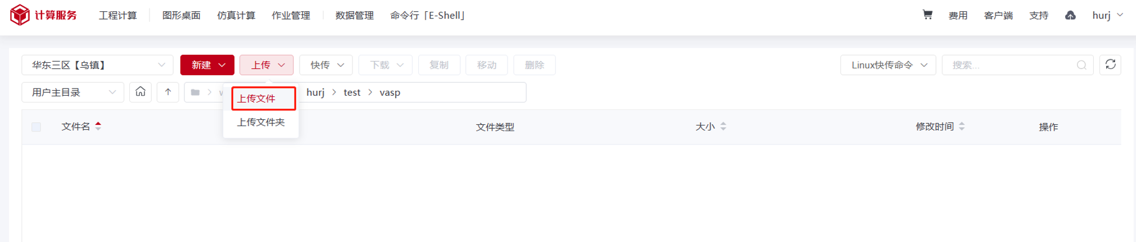Go to home directory via house icon
Viewport: 1136px width, 242px height.
140,92
